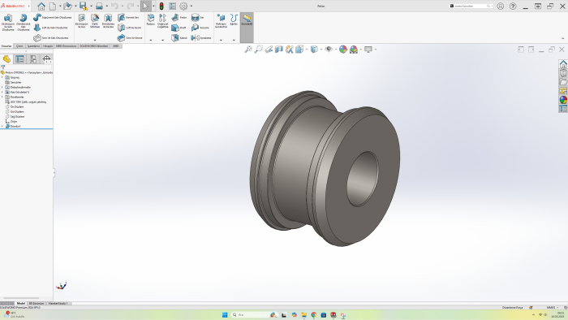
Task: Open the PropertyManager panel tab
Action: 20,59
